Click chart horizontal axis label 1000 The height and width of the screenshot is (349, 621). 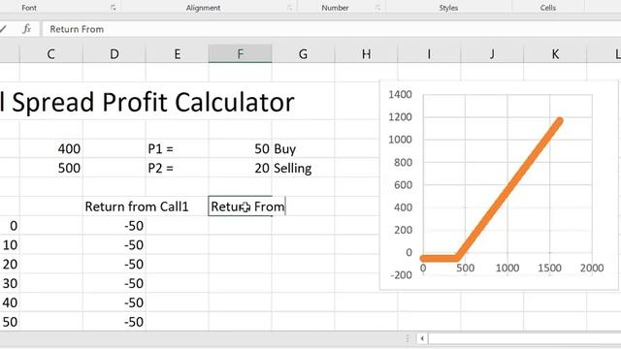(x=507, y=268)
